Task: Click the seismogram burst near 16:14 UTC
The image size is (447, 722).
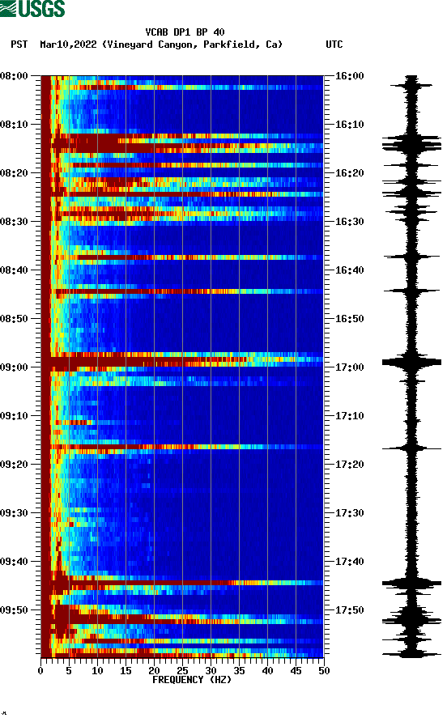Action: tap(411, 143)
